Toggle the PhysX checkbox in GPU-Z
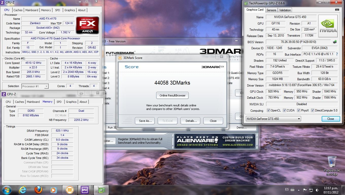 pyautogui.click(x=299, y=110)
